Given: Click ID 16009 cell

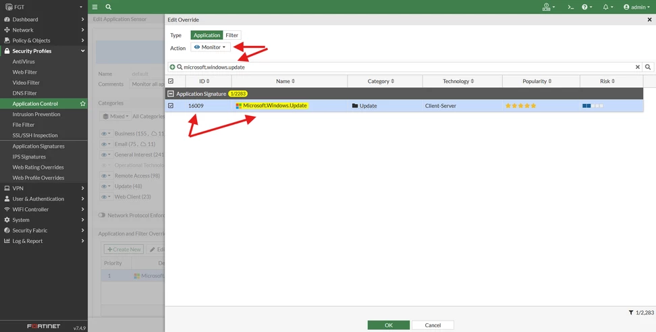Looking at the screenshot, I should click(x=196, y=106).
